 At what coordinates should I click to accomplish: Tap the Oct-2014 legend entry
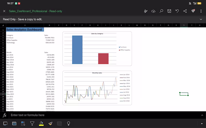pos(125,101)
